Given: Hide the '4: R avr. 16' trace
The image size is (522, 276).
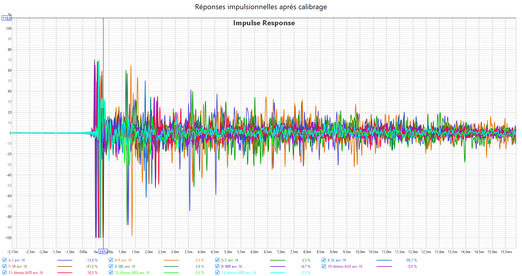Looking at the screenshot, I should (x=111, y=260).
